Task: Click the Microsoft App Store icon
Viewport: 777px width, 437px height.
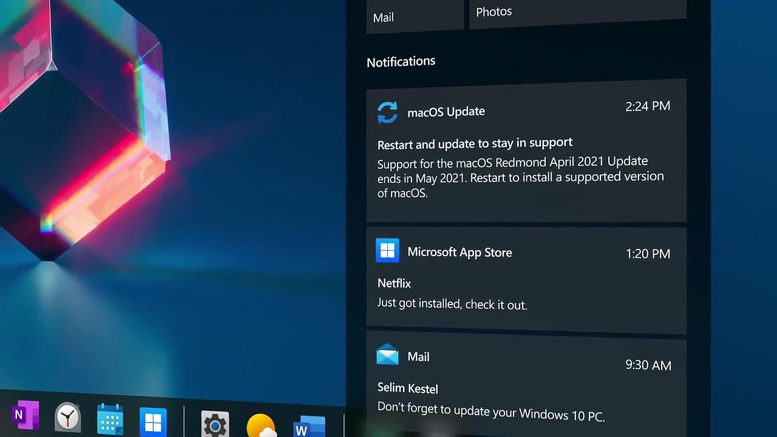Action: point(387,250)
